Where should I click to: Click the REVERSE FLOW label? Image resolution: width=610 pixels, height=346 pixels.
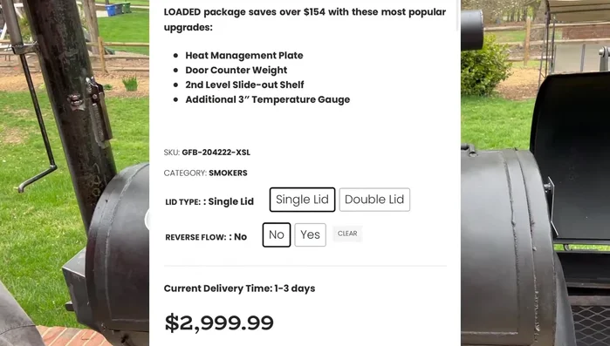(x=195, y=237)
